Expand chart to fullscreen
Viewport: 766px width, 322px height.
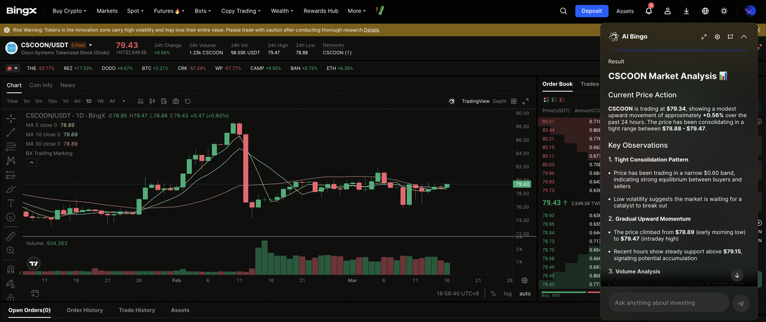(525, 102)
